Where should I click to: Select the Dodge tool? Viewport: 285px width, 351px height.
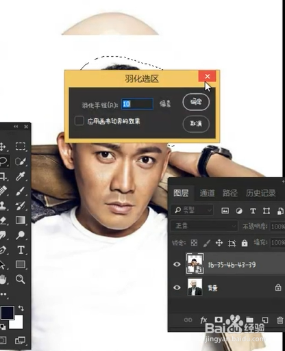[21, 235]
